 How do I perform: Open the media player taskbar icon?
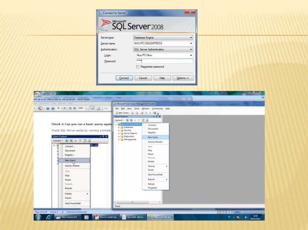[86, 217]
